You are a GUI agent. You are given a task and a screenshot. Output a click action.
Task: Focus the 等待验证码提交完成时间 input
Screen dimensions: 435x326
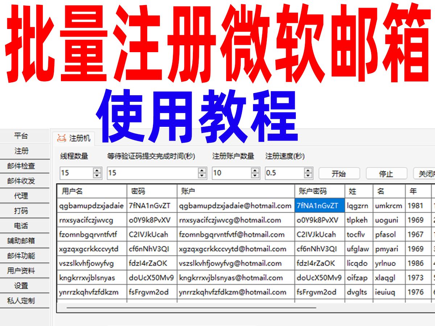click(153, 173)
